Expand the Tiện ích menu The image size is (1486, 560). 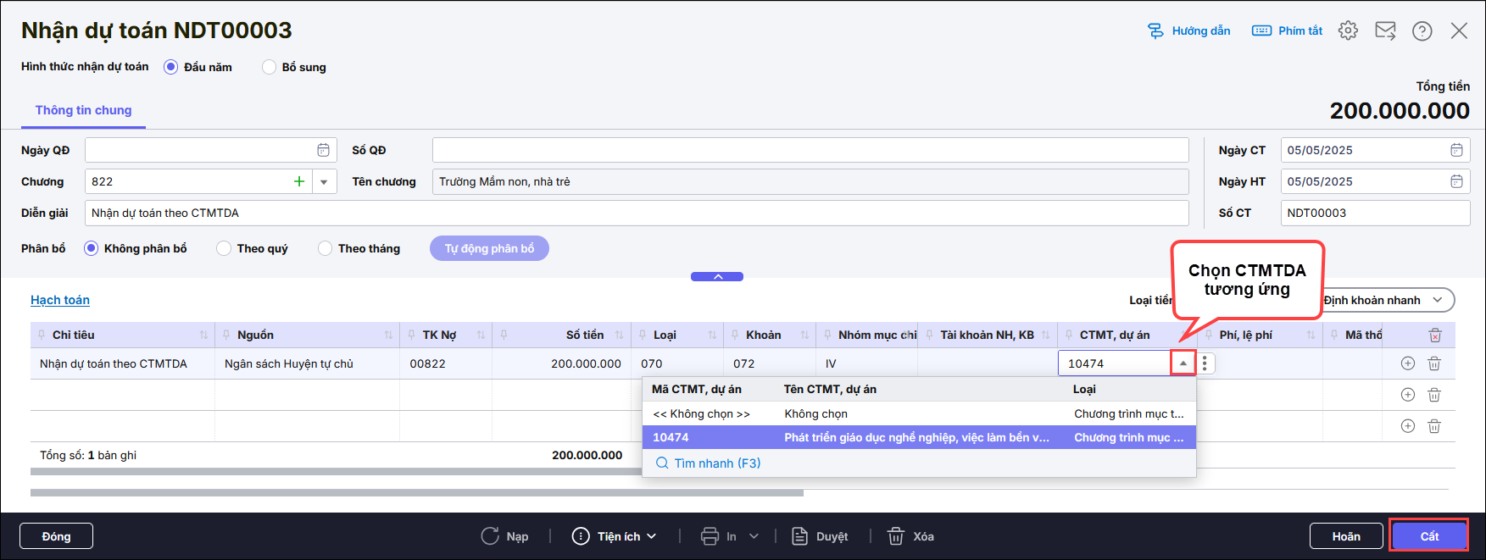[615, 536]
